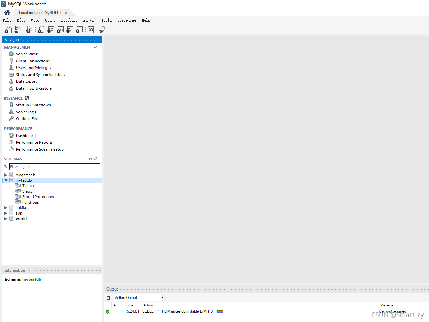429x322 pixels.
Task: Click the INSTANCE wrench icon
Action: (x=27, y=98)
